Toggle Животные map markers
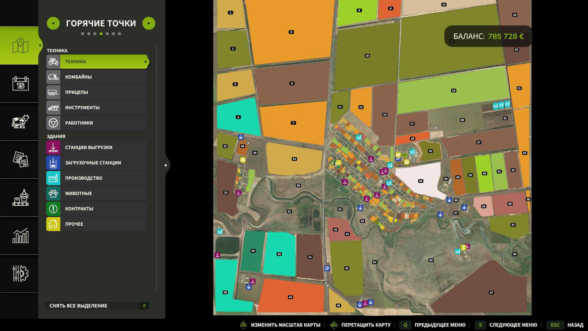 pos(97,193)
